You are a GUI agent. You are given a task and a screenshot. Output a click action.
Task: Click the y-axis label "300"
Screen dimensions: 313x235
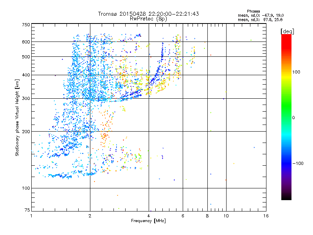click(x=26, y=99)
